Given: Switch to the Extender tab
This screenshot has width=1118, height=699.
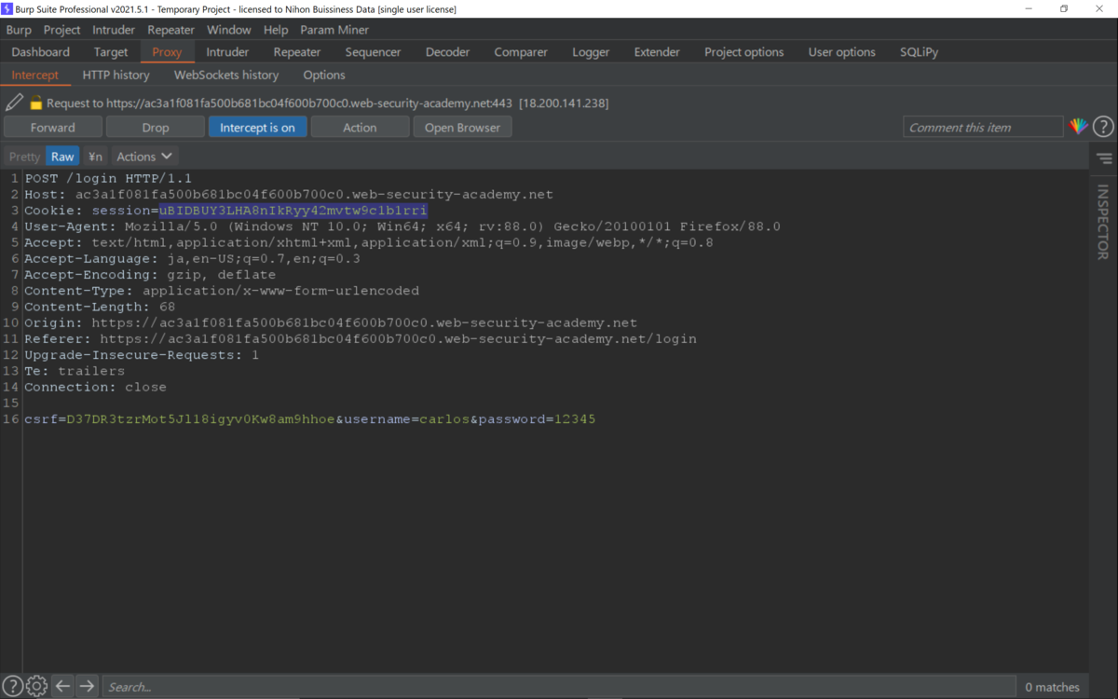Looking at the screenshot, I should point(657,52).
